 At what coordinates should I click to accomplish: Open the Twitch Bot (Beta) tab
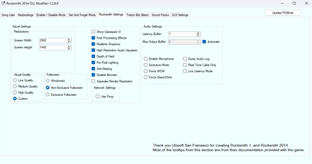[x=138, y=15]
